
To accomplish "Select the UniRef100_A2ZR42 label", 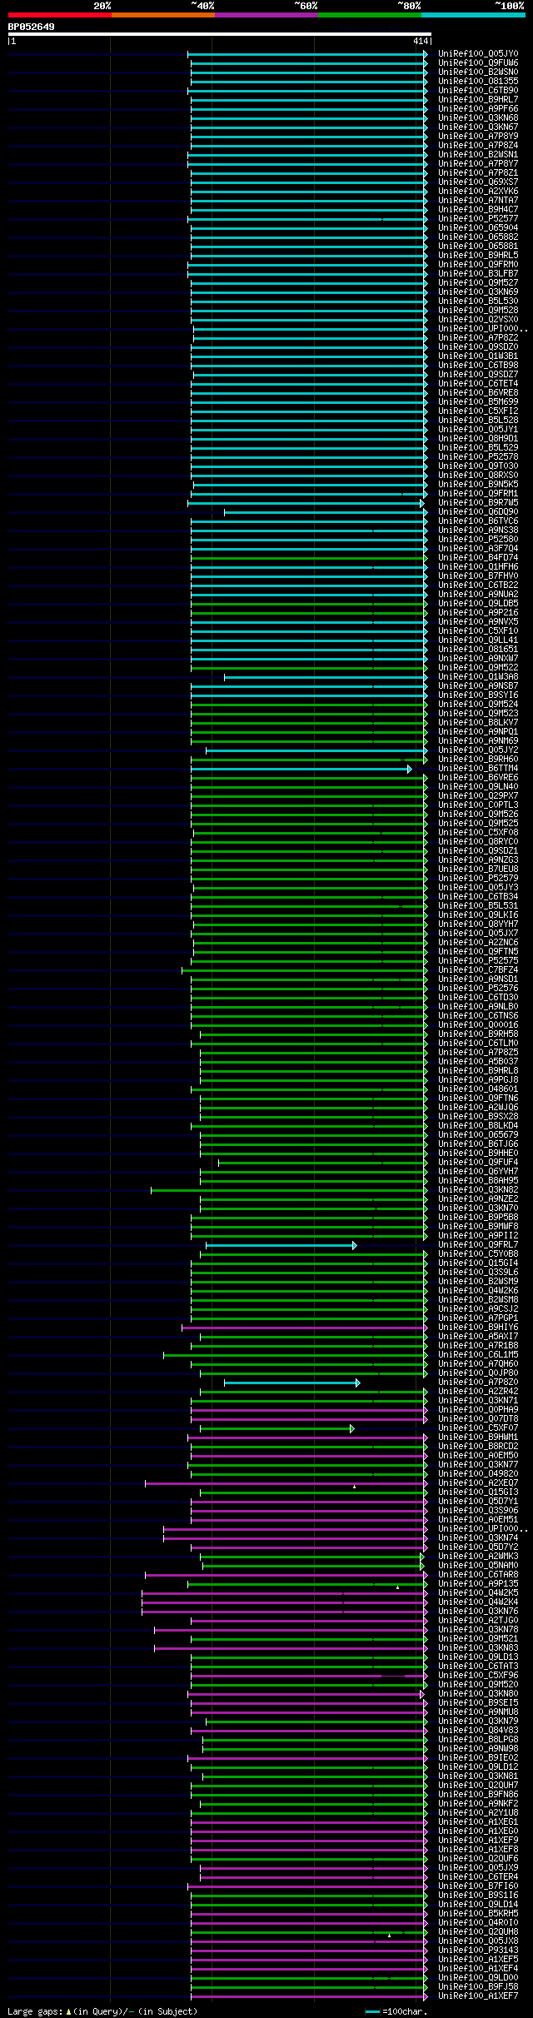I will [478, 1391].
